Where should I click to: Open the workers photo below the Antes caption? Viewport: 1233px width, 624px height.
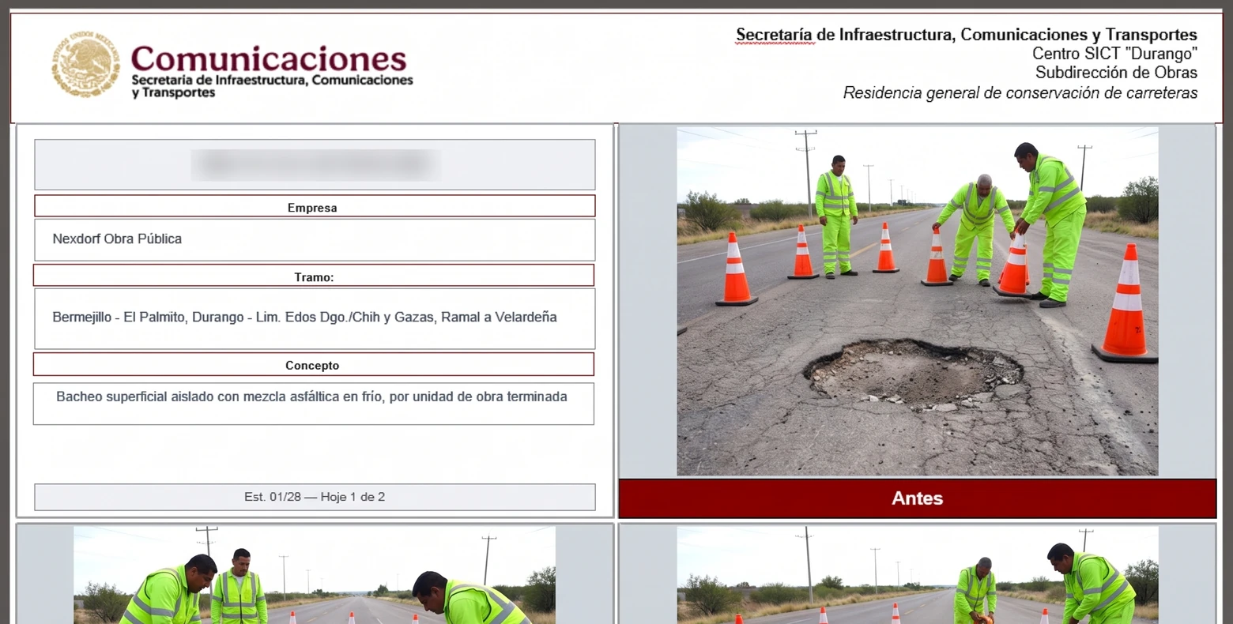917,575
